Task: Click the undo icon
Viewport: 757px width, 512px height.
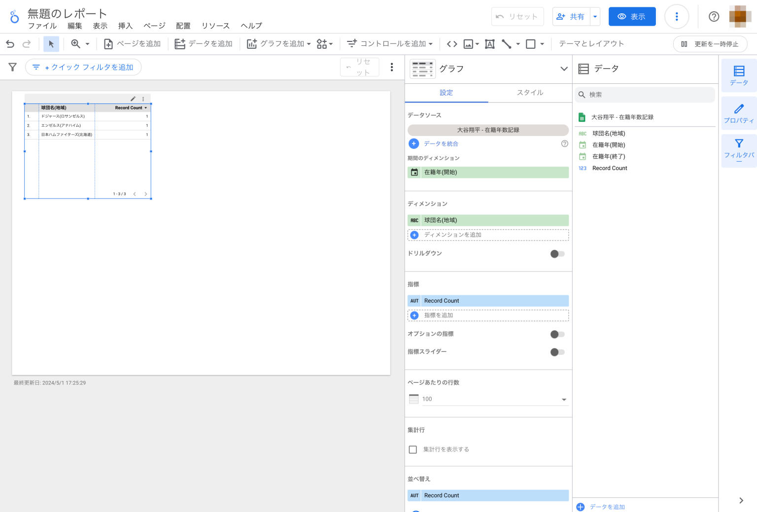Action: [x=10, y=44]
